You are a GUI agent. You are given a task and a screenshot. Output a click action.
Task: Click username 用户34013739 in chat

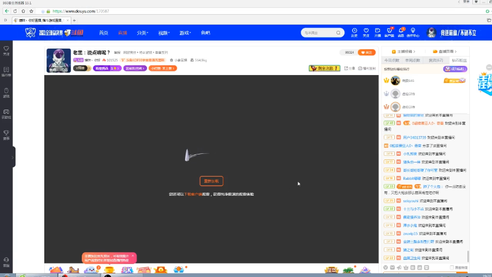pyautogui.click(x=415, y=137)
